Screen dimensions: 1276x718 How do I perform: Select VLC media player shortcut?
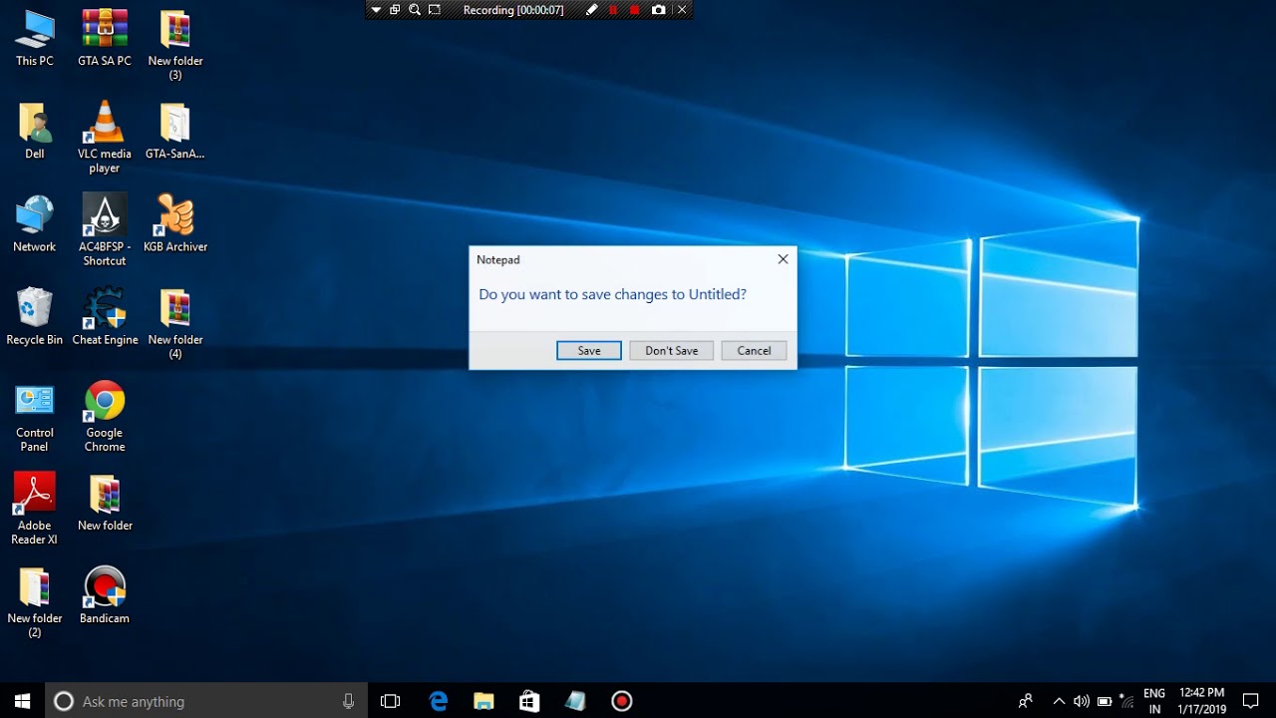coord(105,138)
